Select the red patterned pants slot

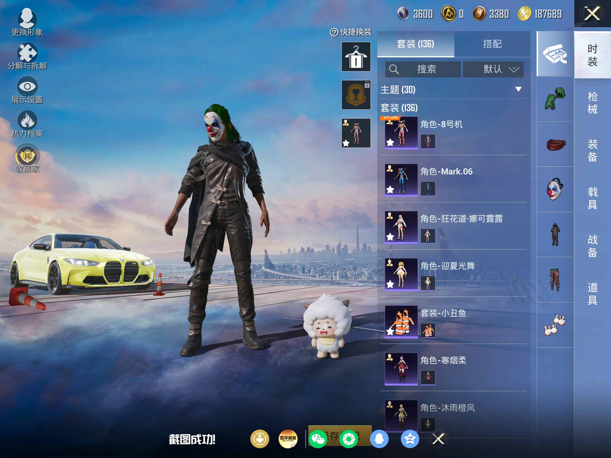click(x=555, y=280)
